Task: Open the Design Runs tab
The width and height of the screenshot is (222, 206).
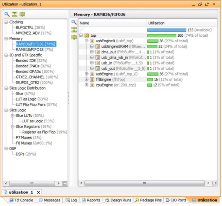Action: click(x=118, y=200)
